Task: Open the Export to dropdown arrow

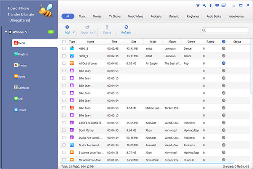Action: point(95,32)
